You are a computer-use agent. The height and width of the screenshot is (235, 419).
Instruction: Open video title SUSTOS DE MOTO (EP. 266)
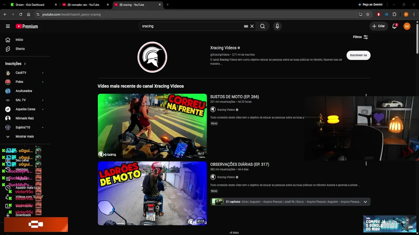click(234, 97)
